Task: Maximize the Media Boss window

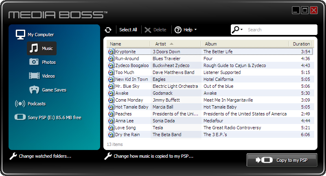Action: click(x=305, y=10)
